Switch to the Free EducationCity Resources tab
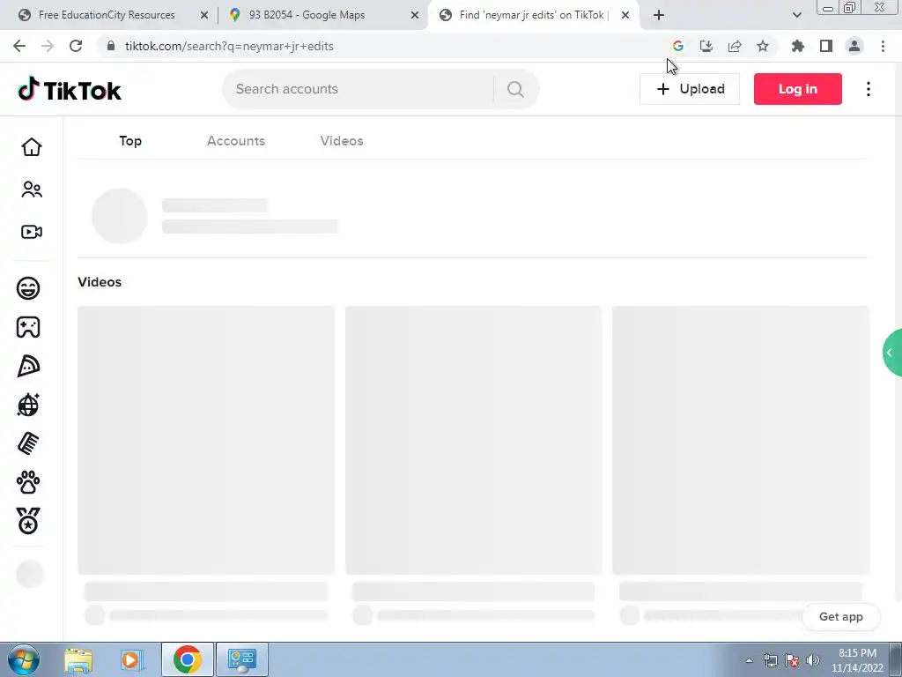Image resolution: width=902 pixels, height=677 pixels. pos(107,15)
